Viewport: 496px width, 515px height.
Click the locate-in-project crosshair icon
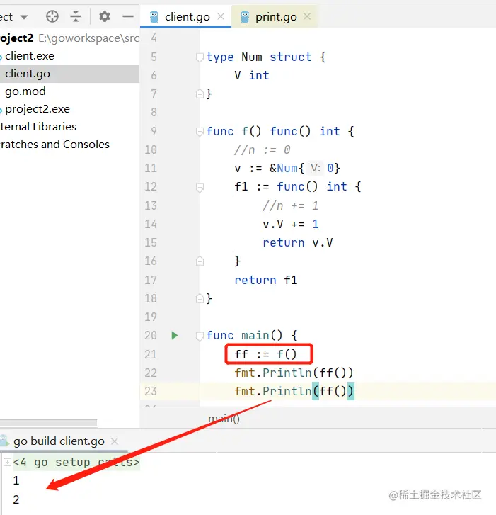pos(52,16)
